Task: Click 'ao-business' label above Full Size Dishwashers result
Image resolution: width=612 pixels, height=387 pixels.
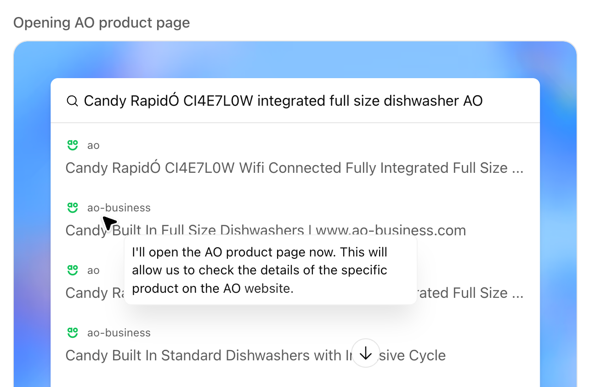Action: (119, 208)
